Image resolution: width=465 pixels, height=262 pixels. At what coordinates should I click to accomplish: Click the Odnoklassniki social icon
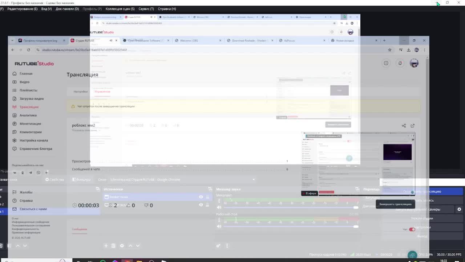click(23, 172)
